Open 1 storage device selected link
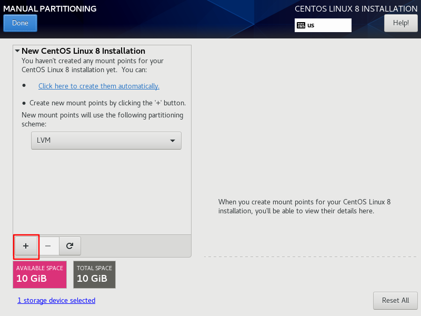The image size is (421, 316). click(56, 300)
